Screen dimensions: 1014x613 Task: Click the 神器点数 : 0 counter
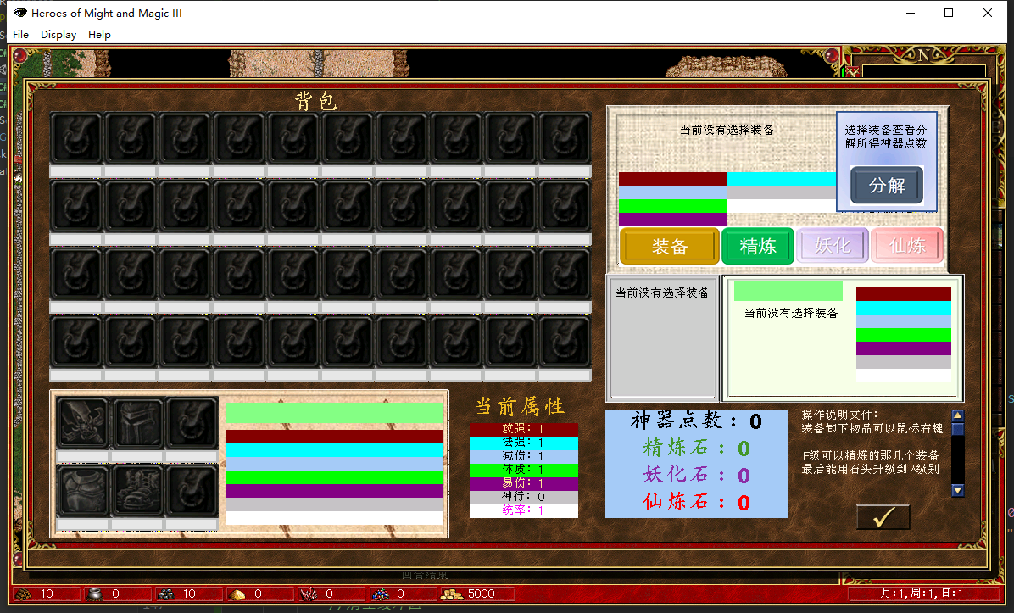tap(696, 421)
